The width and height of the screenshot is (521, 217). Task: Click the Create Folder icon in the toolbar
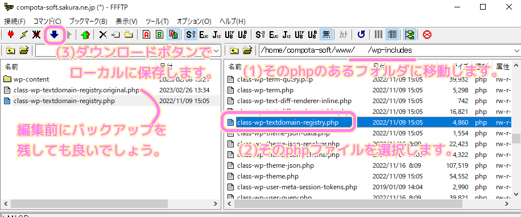(129, 35)
